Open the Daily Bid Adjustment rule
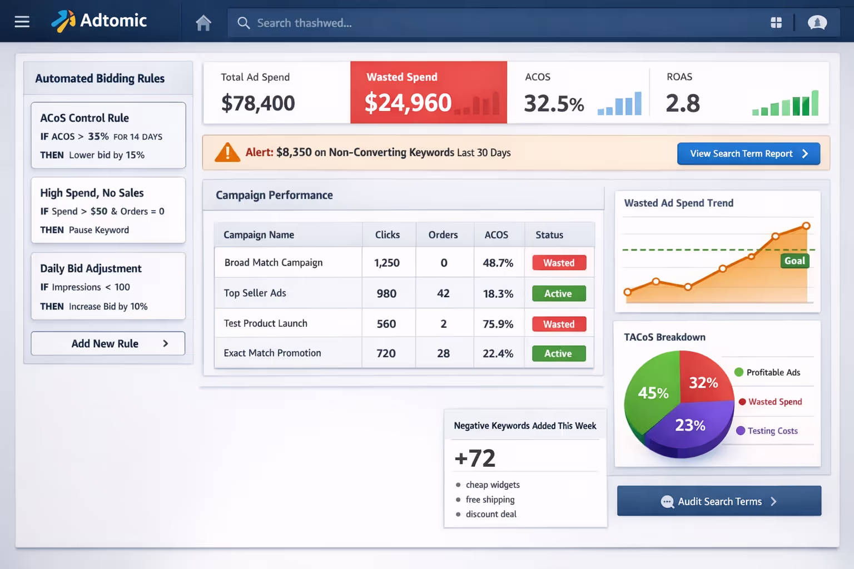854x569 pixels. [108, 286]
